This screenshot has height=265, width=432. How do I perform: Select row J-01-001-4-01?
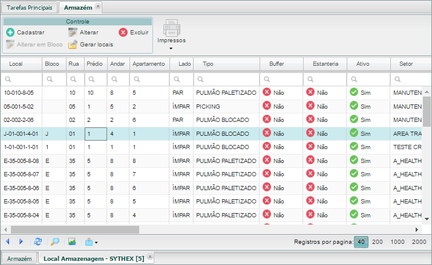coord(211,134)
